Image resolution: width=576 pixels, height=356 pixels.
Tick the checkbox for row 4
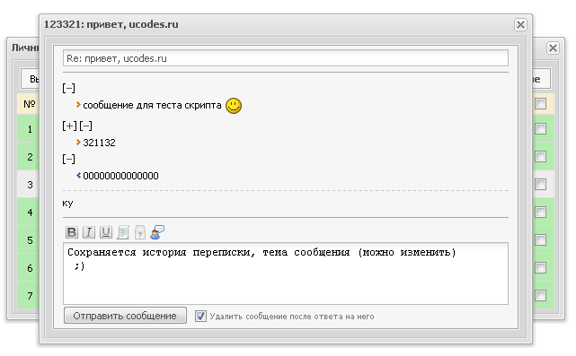pyautogui.click(x=540, y=212)
